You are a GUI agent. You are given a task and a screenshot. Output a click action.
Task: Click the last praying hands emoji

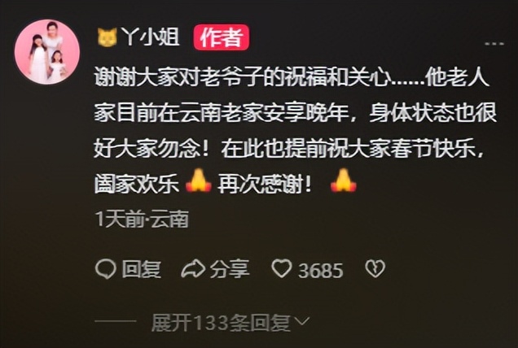coord(344,181)
